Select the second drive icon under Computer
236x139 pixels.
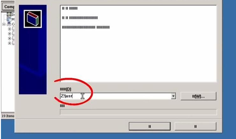(13, 33)
